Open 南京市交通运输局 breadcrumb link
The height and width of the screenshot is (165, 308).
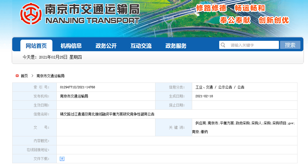click(50, 76)
